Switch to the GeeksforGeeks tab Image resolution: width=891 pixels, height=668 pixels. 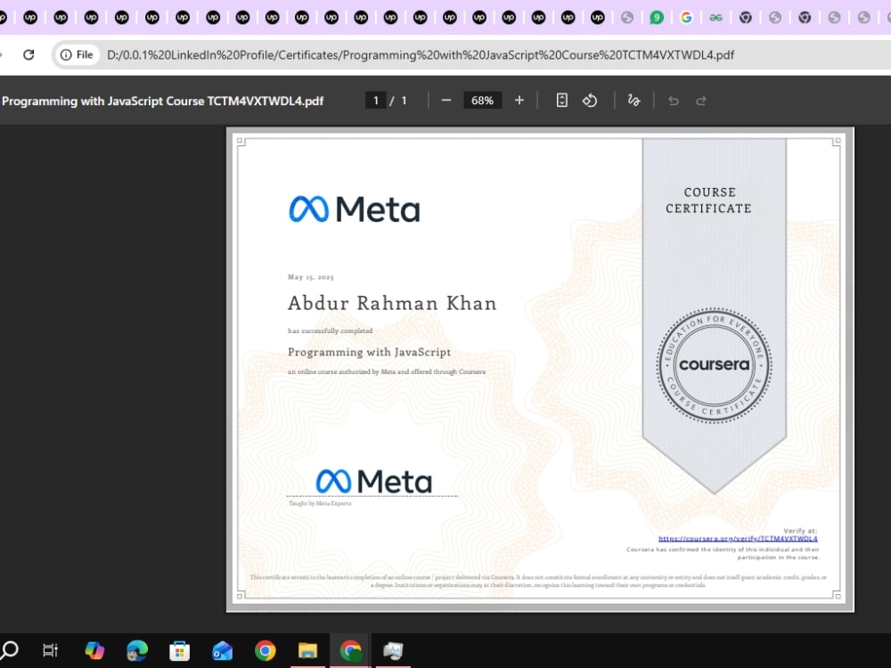tap(715, 18)
